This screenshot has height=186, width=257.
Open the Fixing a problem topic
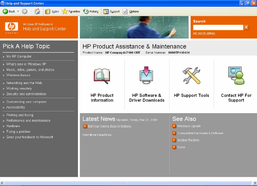point(18,132)
